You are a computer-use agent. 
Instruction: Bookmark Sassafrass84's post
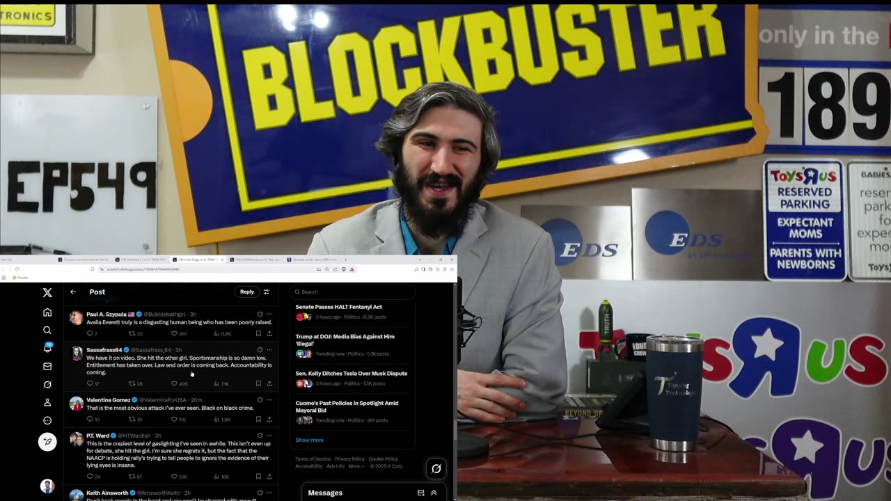[x=258, y=383]
